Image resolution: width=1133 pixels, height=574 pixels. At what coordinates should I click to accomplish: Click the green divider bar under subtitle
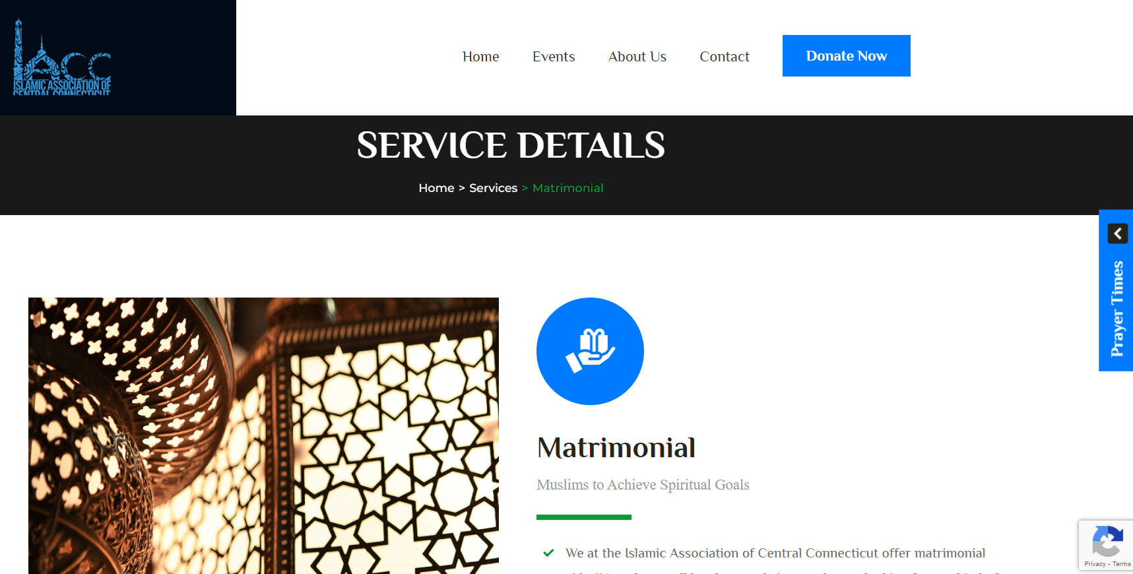pos(584,517)
